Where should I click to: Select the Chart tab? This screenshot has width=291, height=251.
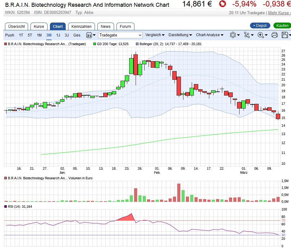(x=58, y=26)
